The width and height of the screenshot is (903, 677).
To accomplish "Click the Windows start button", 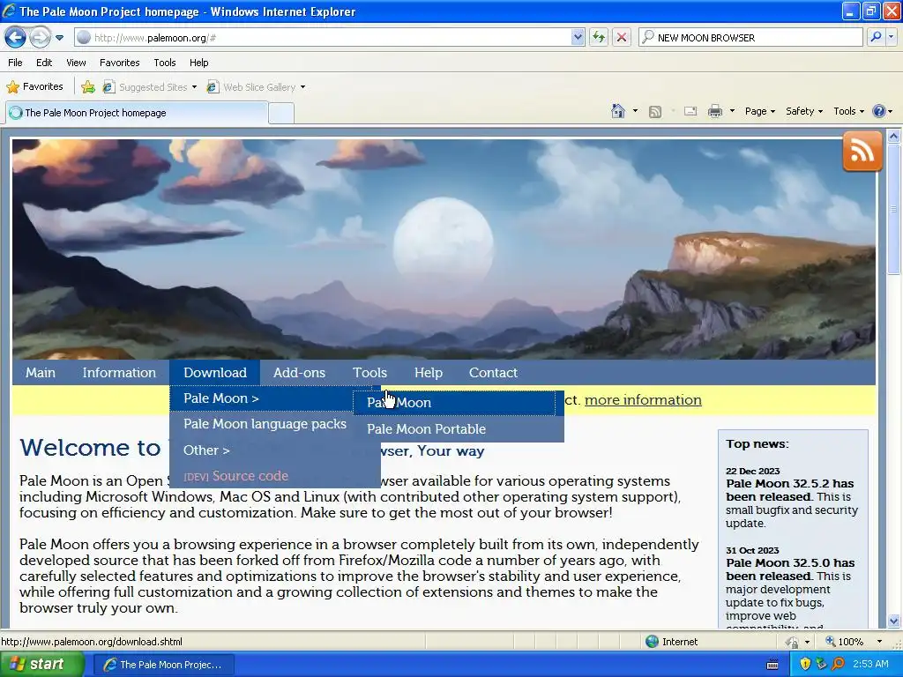I will pos(41,665).
